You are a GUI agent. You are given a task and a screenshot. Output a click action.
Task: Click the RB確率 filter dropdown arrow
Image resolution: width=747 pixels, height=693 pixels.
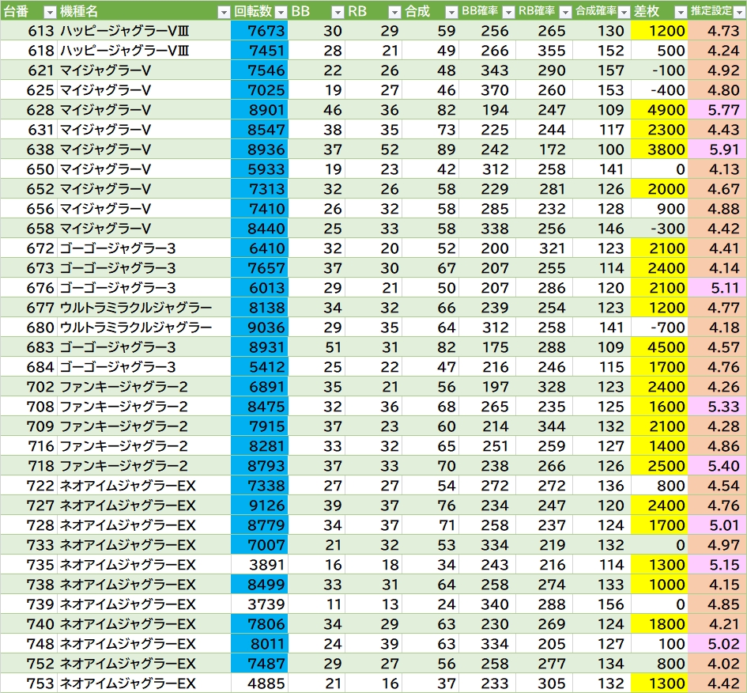click(x=564, y=12)
